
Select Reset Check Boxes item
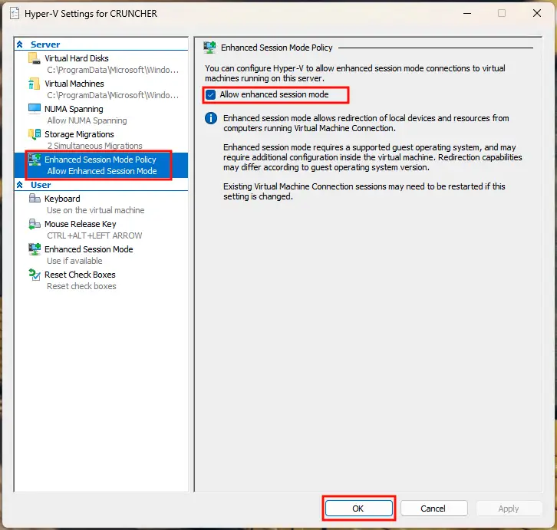(80, 275)
